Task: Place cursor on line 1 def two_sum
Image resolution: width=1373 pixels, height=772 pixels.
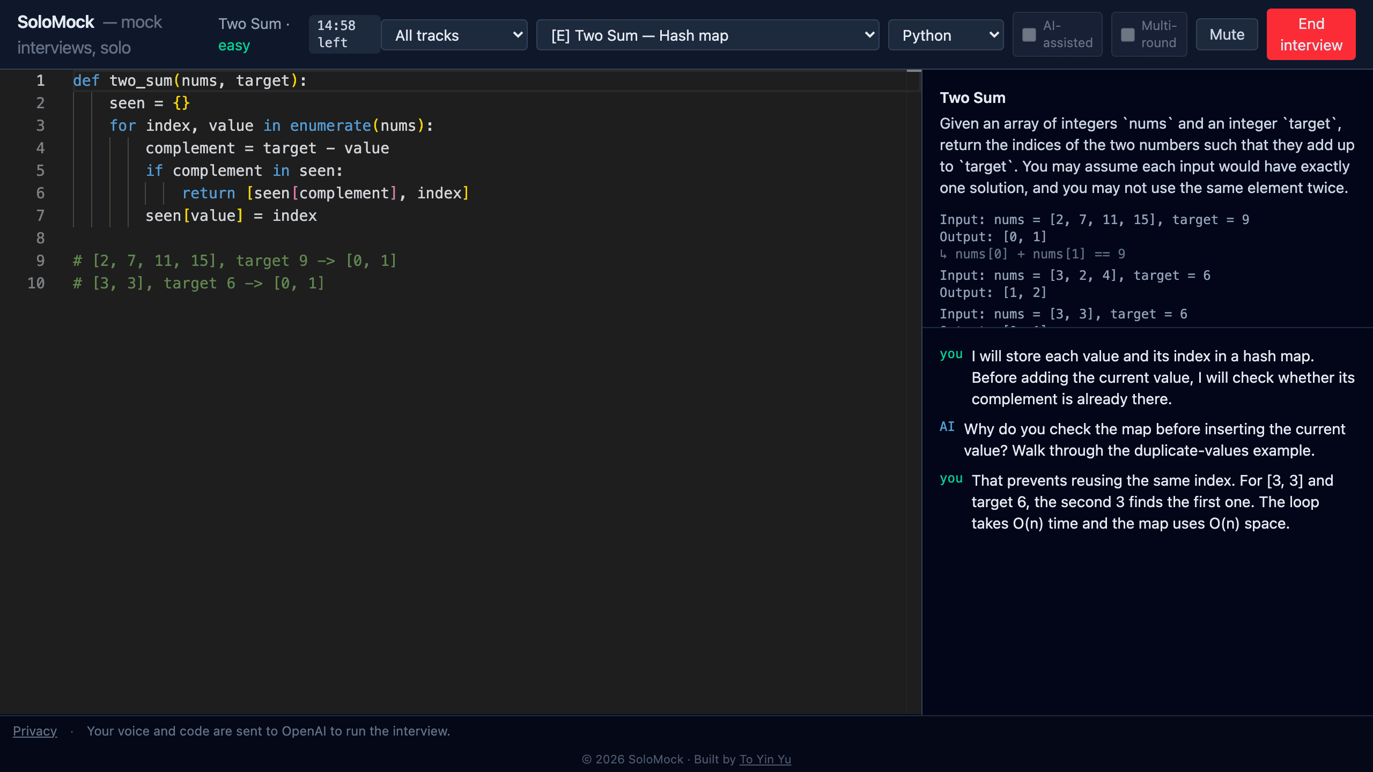Action: point(190,80)
